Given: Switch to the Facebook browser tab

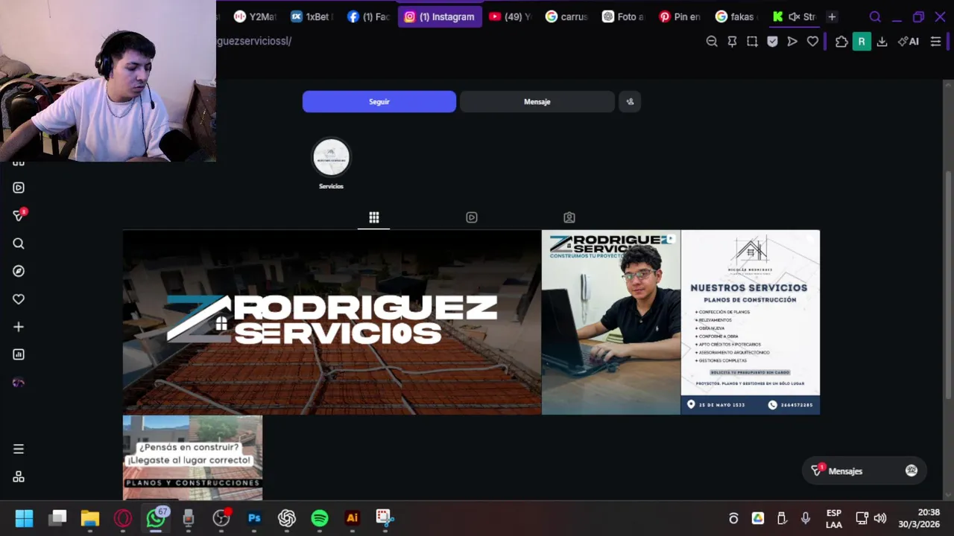Looking at the screenshot, I should pyautogui.click(x=368, y=16).
